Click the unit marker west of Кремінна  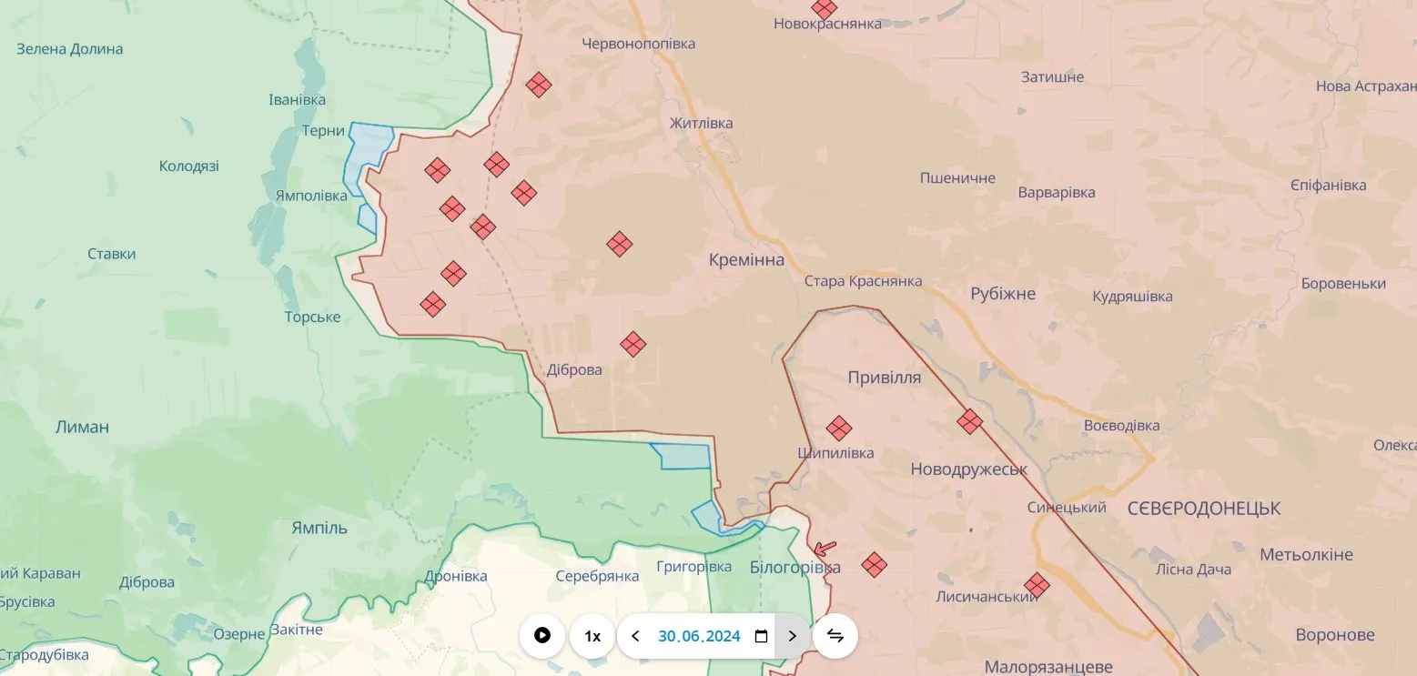point(620,244)
